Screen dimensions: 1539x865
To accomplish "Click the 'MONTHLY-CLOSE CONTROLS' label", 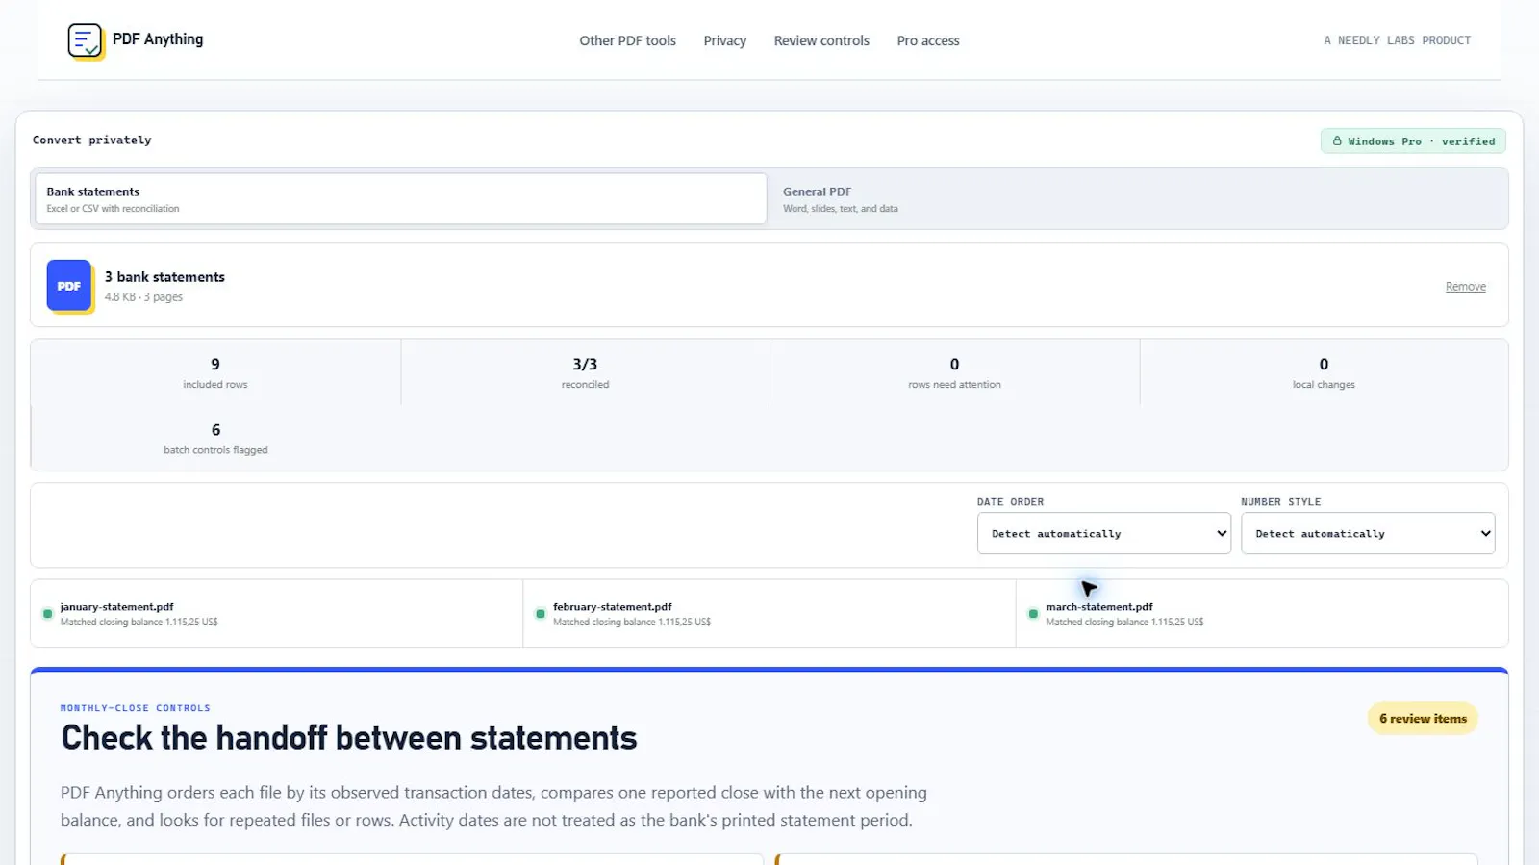I will (135, 708).
